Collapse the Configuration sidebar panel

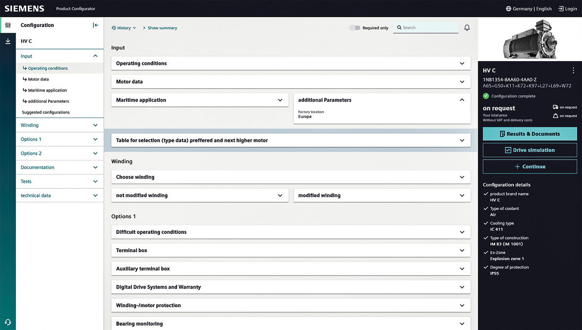coord(96,25)
